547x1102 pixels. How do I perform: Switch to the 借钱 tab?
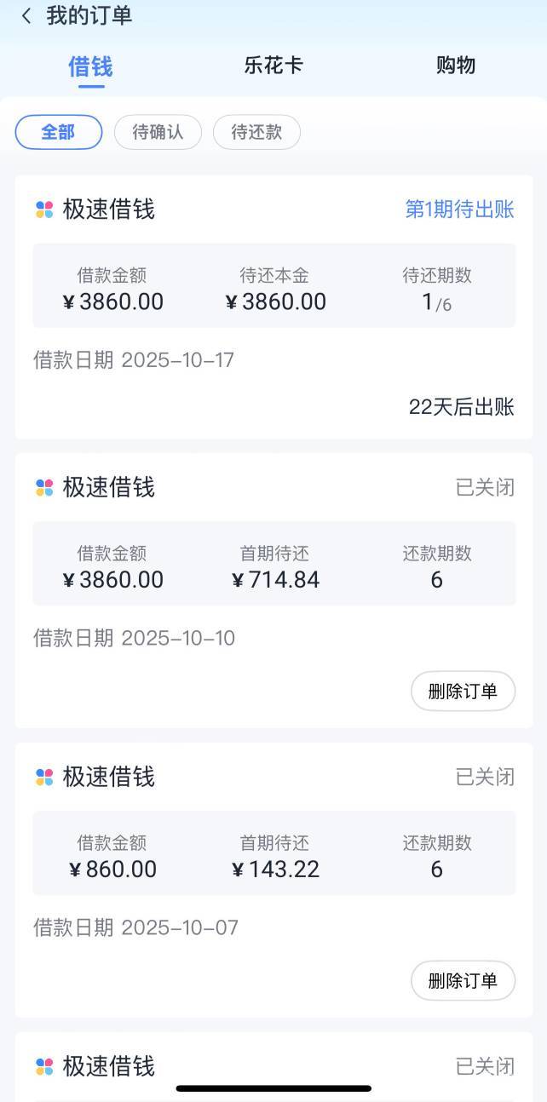click(90, 66)
